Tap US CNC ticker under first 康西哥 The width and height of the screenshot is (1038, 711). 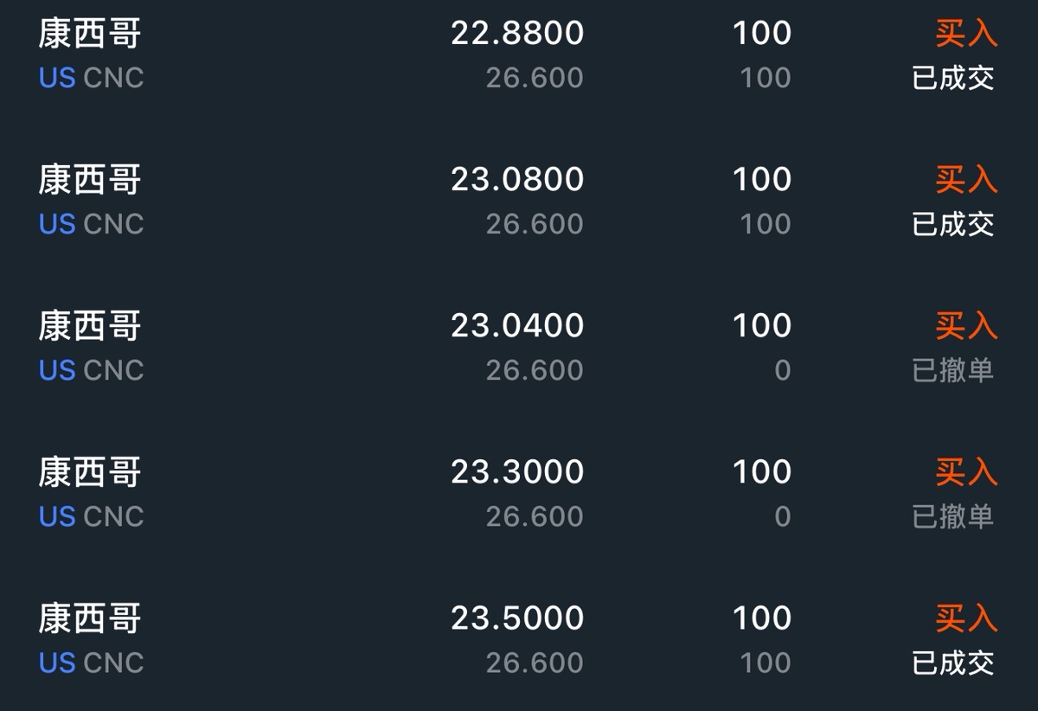[91, 78]
